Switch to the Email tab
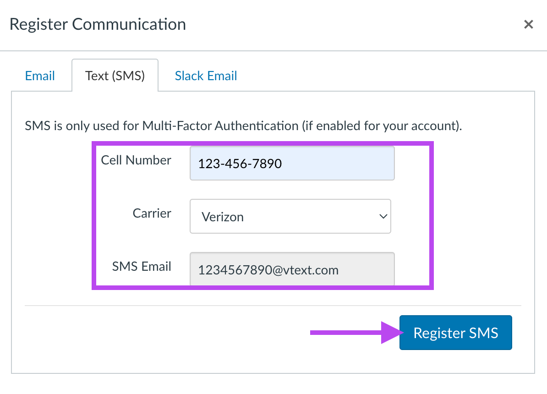Screen dimensions: 547x394 pos(40,76)
